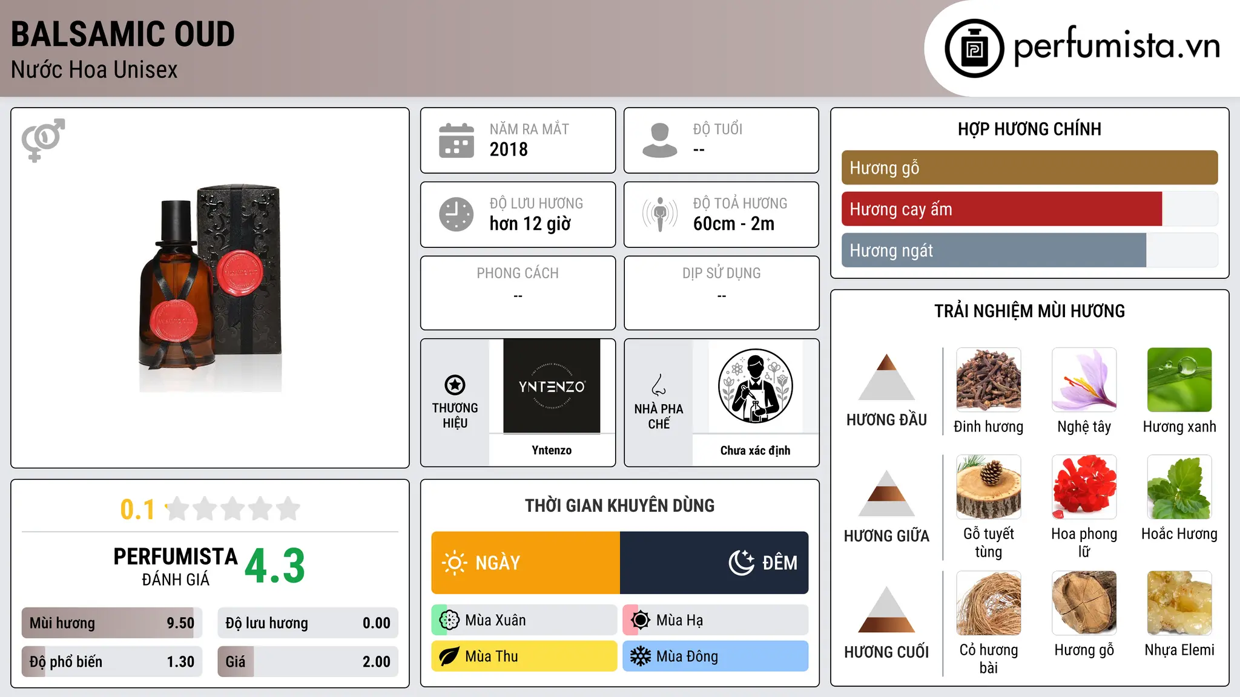The image size is (1240, 697).
Task: Select the Ngày daytime block
Action: [x=526, y=563]
